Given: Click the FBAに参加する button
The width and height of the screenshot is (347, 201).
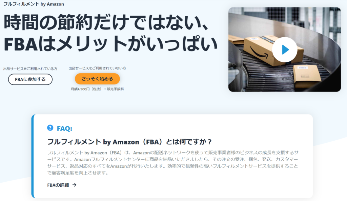Looking at the screenshot, I should 30,79.
